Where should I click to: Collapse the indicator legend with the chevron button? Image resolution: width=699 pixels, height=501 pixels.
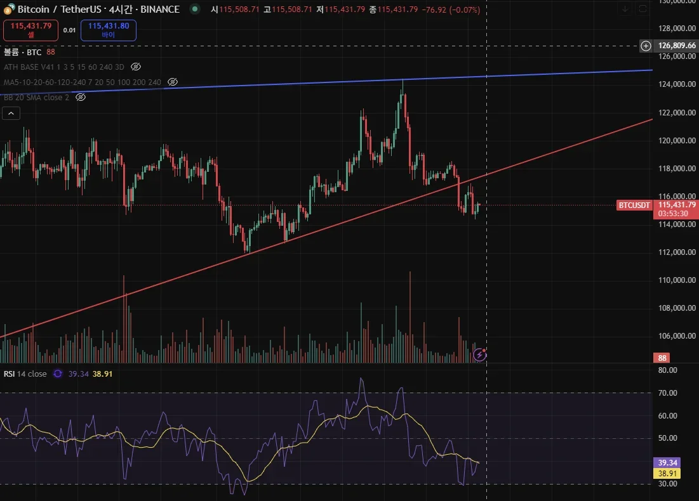(x=11, y=114)
